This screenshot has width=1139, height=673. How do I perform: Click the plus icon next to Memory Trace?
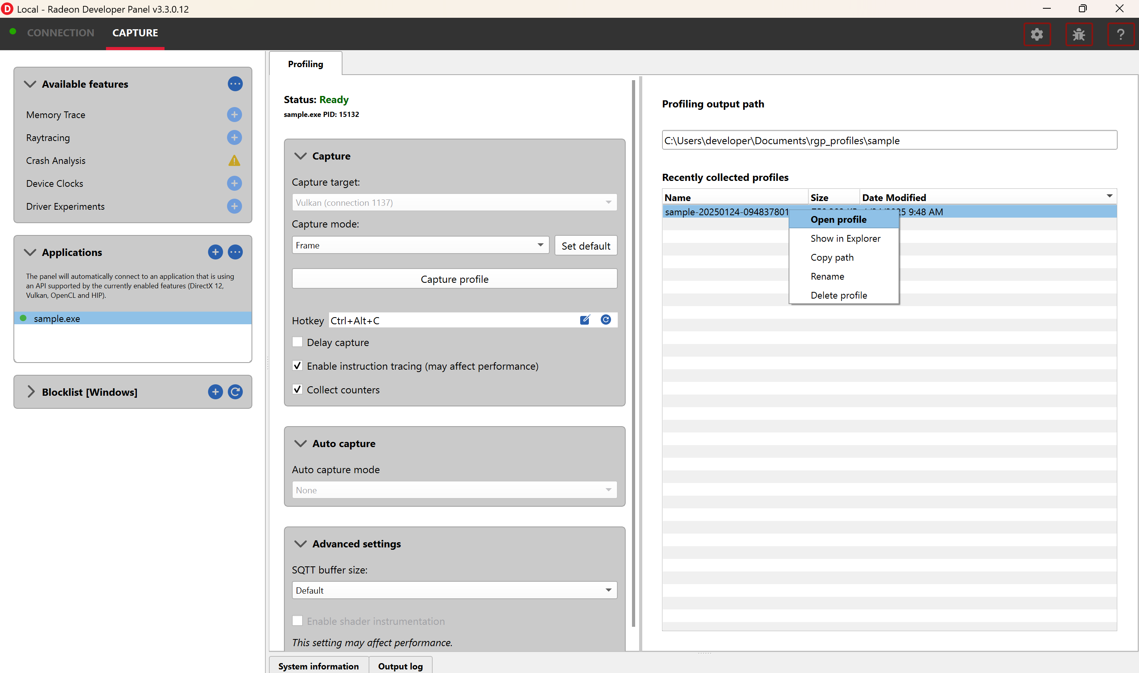point(234,115)
